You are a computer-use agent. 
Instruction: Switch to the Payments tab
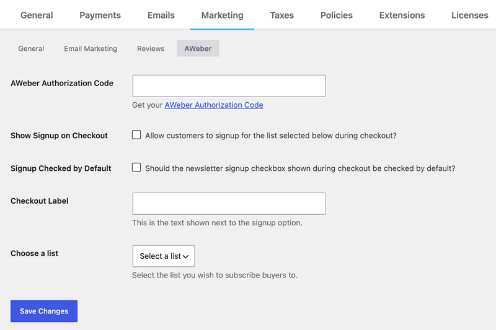pos(100,15)
